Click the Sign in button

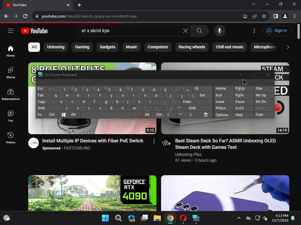(277, 30)
